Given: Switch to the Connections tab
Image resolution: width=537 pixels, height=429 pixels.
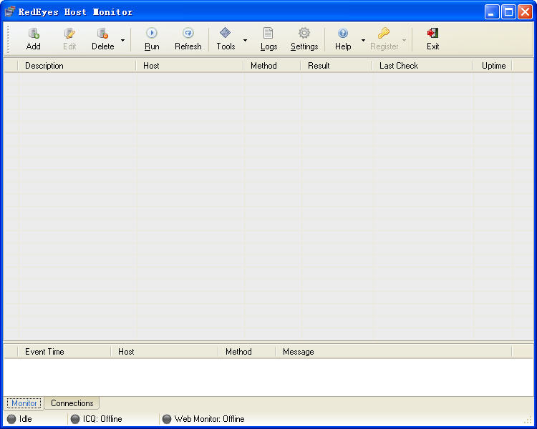Looking at the screenshot, I should coord(72,403).
